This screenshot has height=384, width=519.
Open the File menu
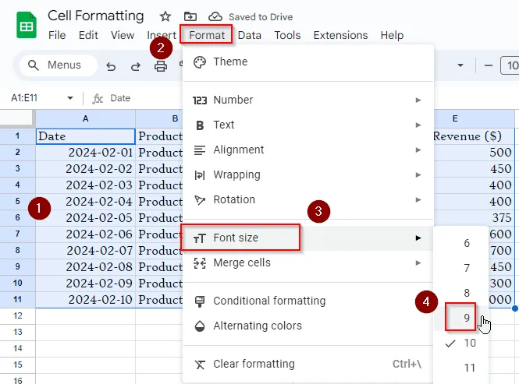57,35
